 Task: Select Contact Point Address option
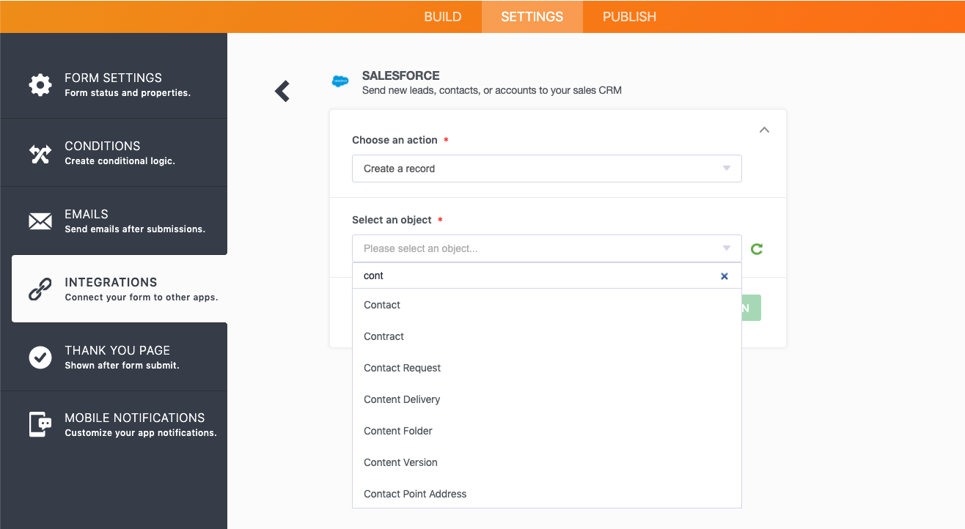(x=415, y=494)
